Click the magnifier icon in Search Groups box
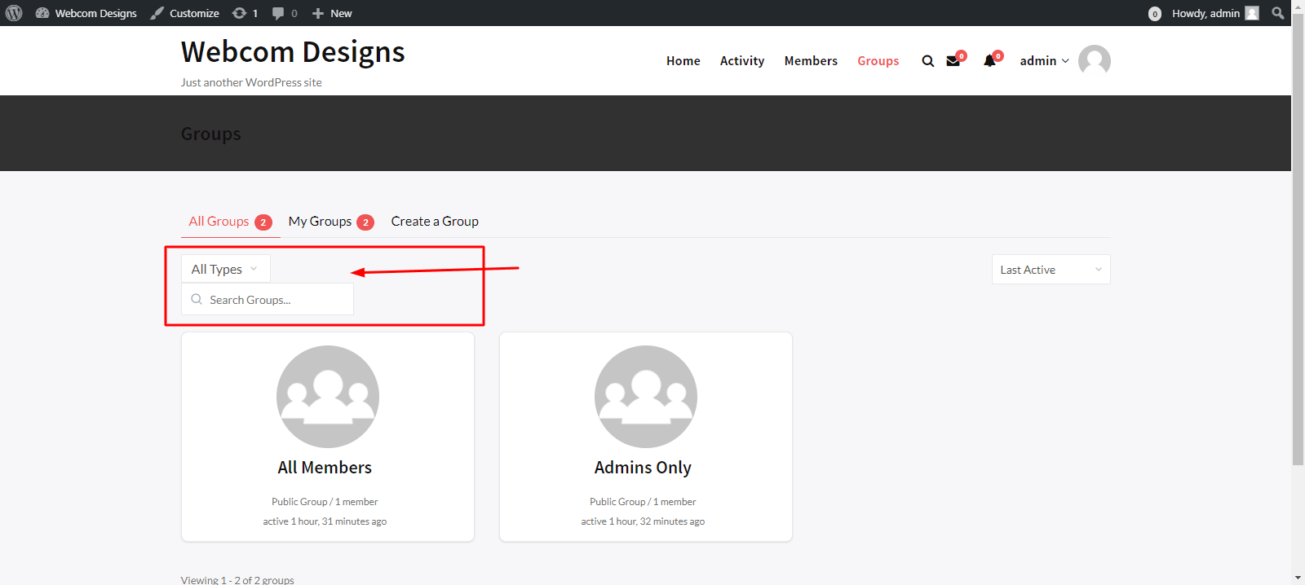The width and height of the screenshot is (1305, 585). 197,300
